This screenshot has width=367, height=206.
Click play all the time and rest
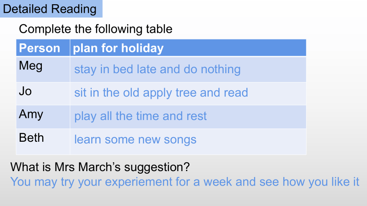(x=140, y=116)
